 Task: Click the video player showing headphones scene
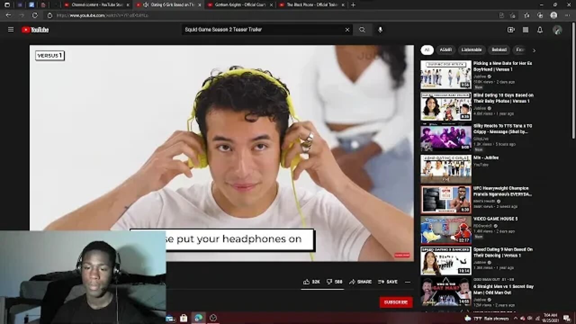[x=222, y=153]
